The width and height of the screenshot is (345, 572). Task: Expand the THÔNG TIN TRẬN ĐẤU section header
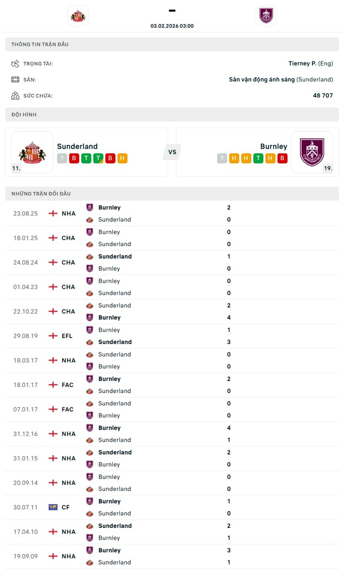click(x=172, y=44)
